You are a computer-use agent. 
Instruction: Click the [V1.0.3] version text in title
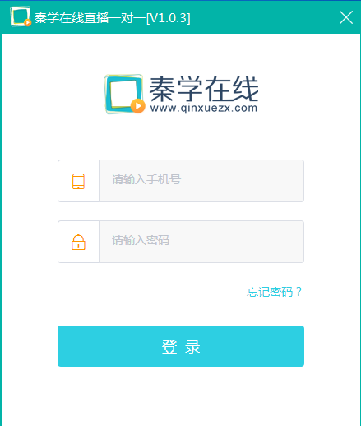tap(169, 18)
